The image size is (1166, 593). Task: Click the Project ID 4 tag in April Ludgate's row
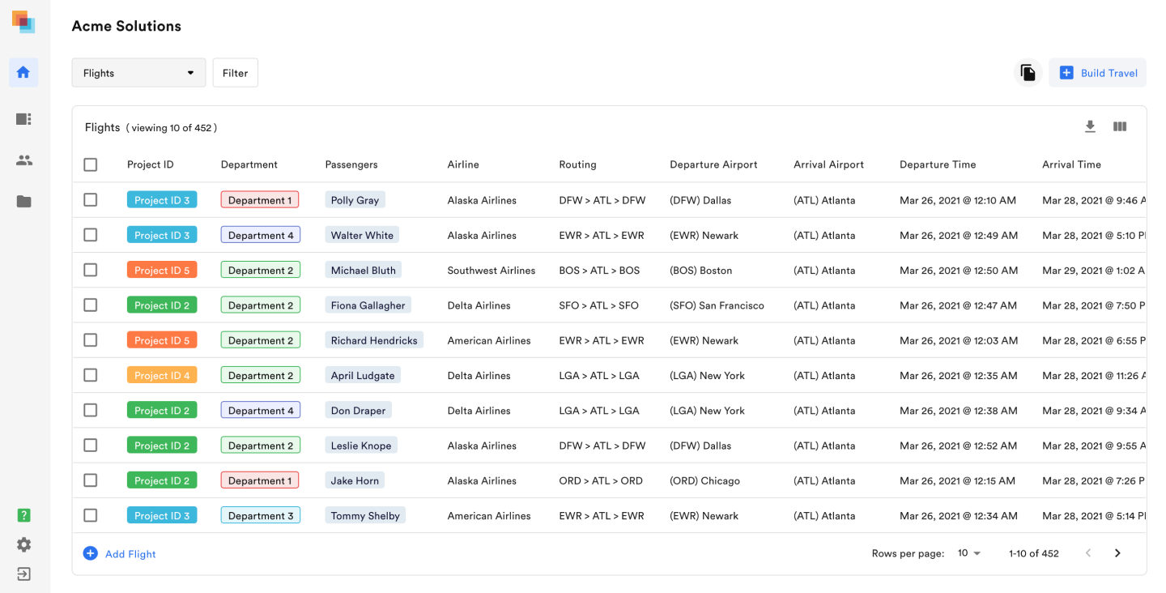click(x=162, y=375)
